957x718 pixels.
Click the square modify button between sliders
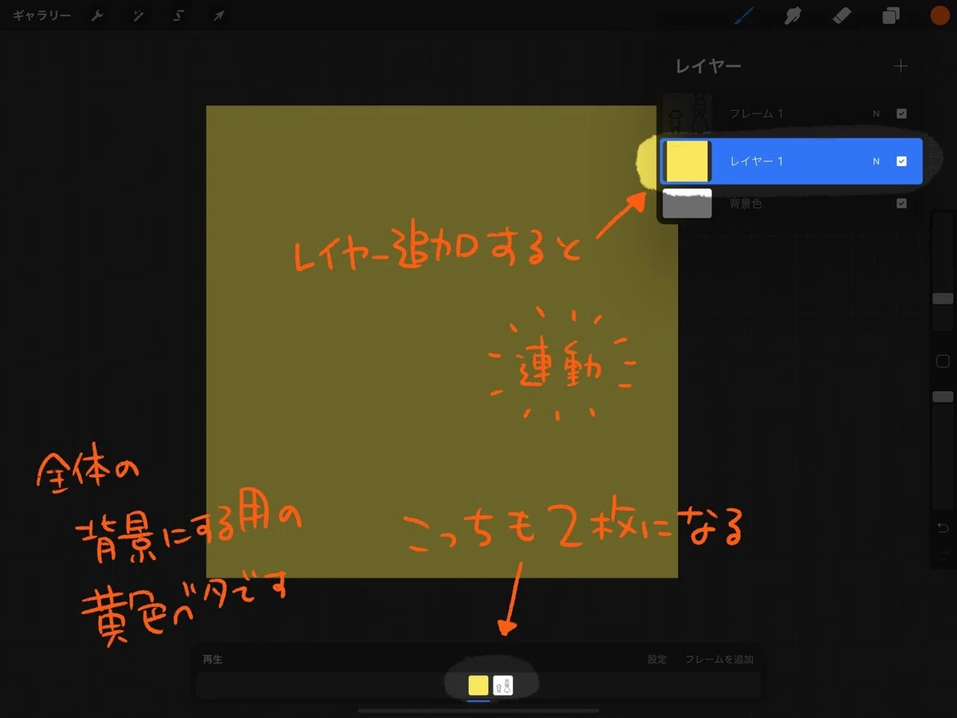pyautogui.click(x=943, y=361)
